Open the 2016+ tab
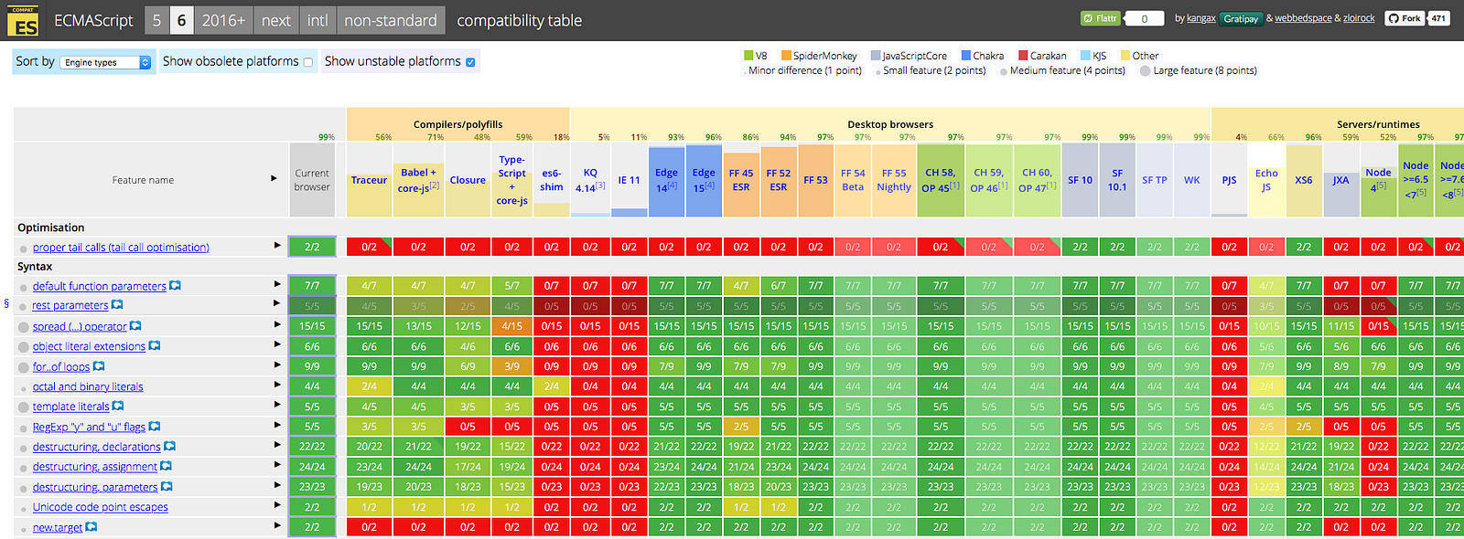1464x539 pixels. (223, 20)
